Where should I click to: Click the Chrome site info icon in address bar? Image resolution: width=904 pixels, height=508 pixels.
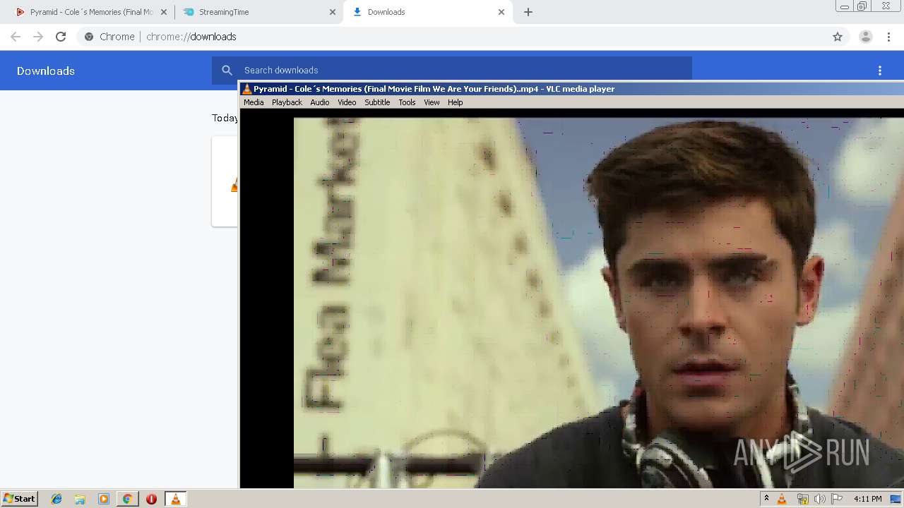(89, 37)
